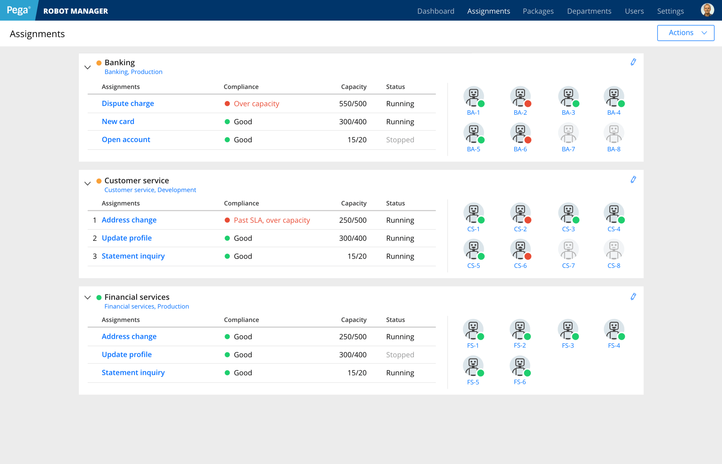Open the Actions dropdown button
This screenshot has width=722, height=464.
pyautogui.click(x=685, y=33)
